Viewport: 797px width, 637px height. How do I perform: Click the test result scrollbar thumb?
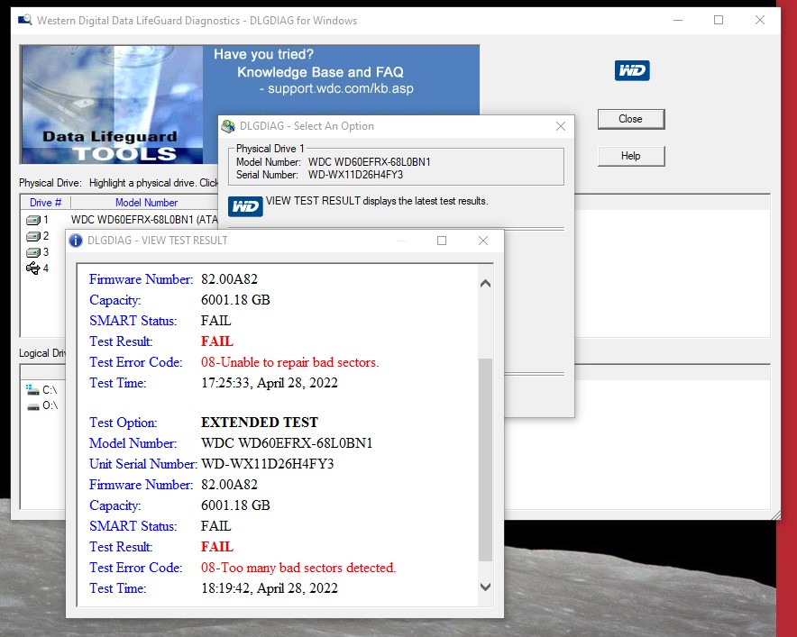pos(485,460)
